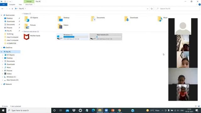Collapse the Folders (7) group
Image resolution: width=201 pixels, height=113 pixels.
pyautogui.click(x=22, y=14)
